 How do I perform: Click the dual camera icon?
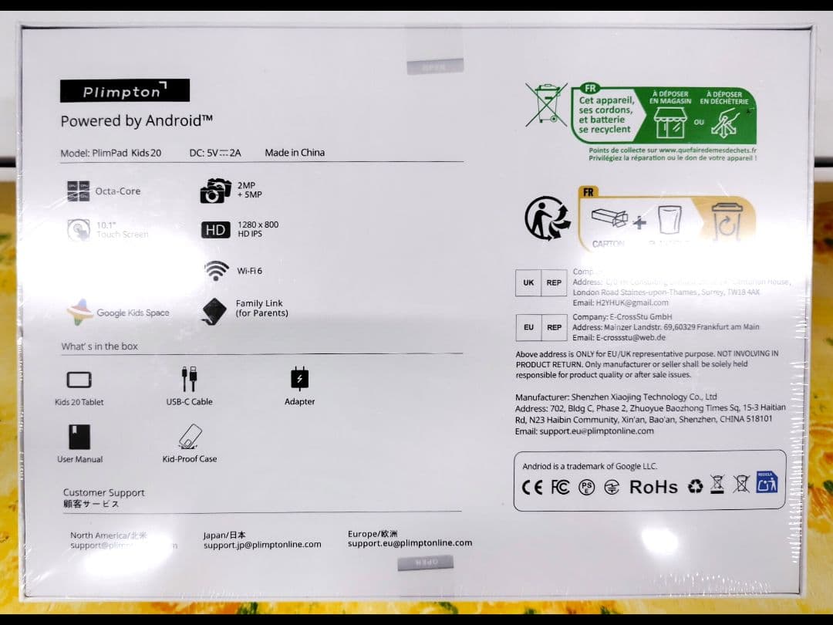[216, 191]
